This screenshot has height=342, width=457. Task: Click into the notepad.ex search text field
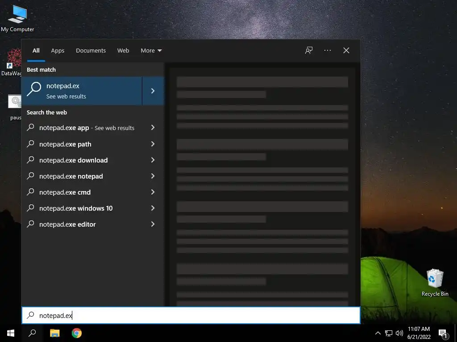[x=191, y=315]
